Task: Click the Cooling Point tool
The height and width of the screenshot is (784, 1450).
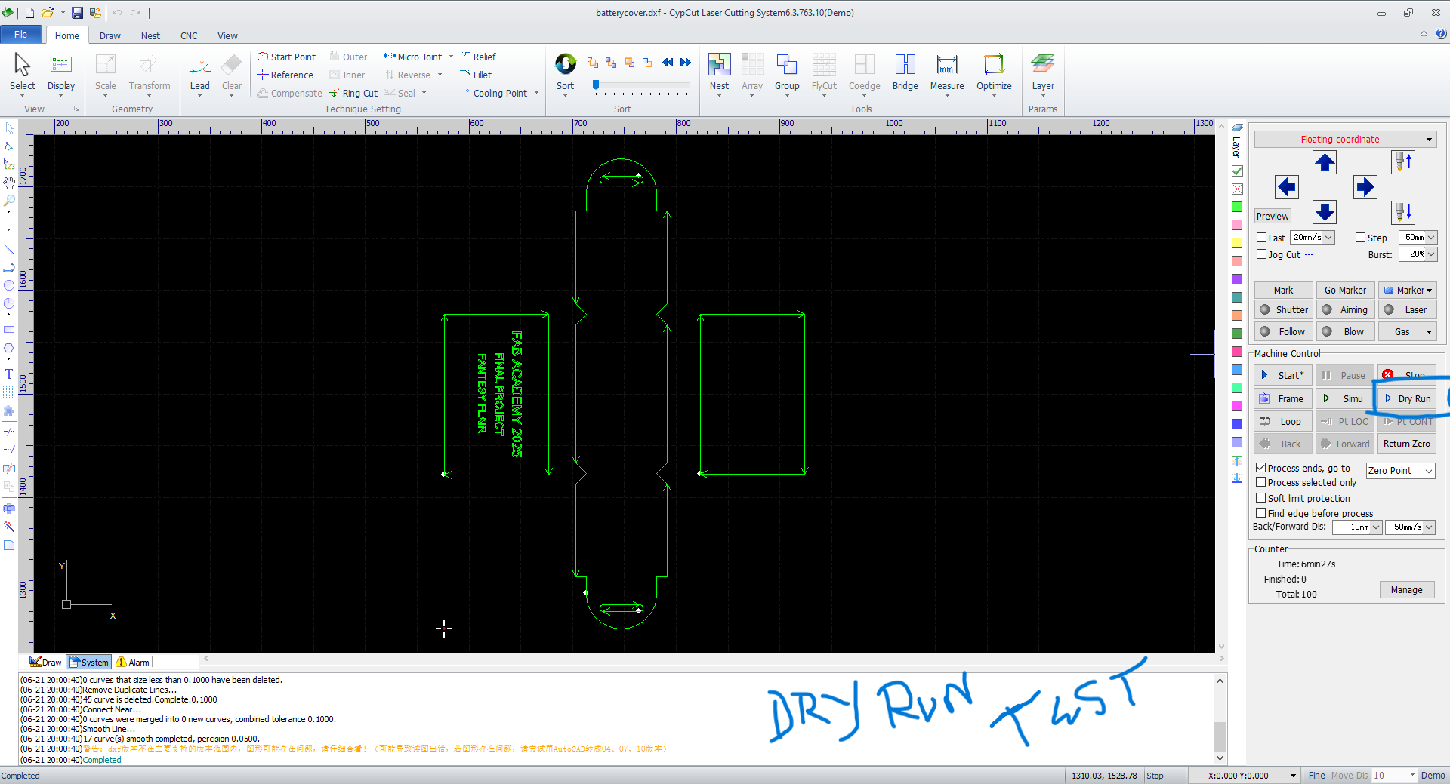Action: [x=494, y=93]
